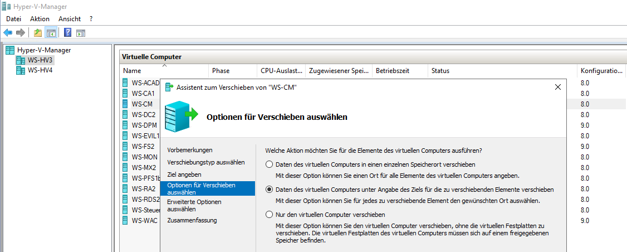Click the large server-with-arrow wizard header icon

click(181, 116)
